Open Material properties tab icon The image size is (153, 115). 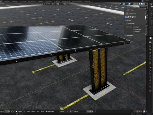150,87
